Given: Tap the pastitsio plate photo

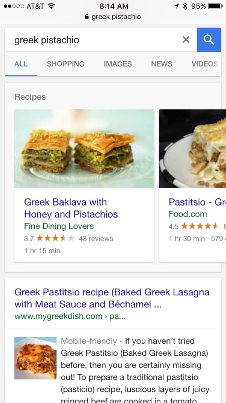Looking at the screenshot, I should 192,148.
